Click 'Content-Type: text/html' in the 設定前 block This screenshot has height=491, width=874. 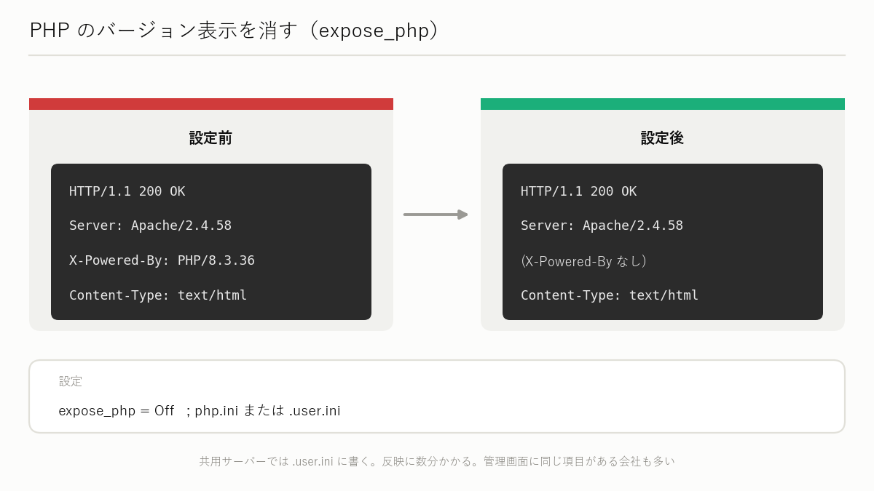158,295
